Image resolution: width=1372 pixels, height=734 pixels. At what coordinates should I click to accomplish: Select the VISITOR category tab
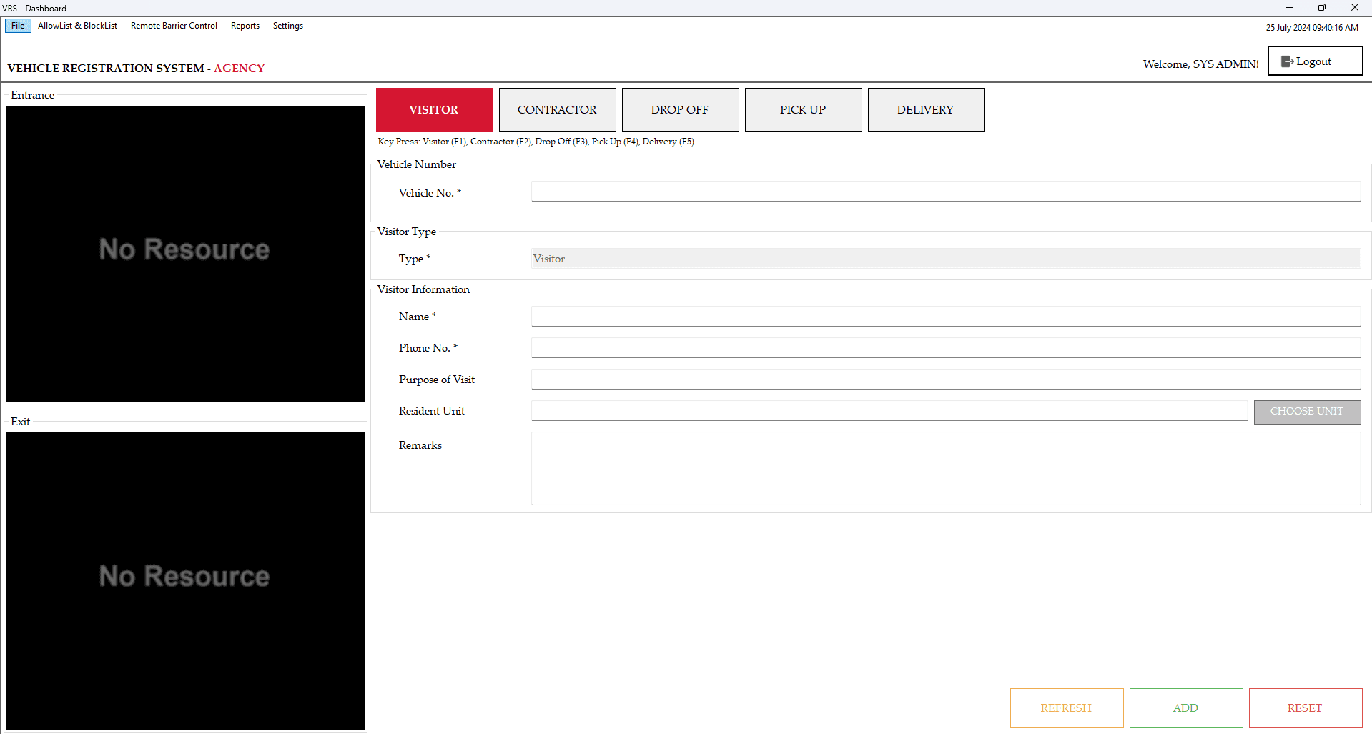pos(434,109)
